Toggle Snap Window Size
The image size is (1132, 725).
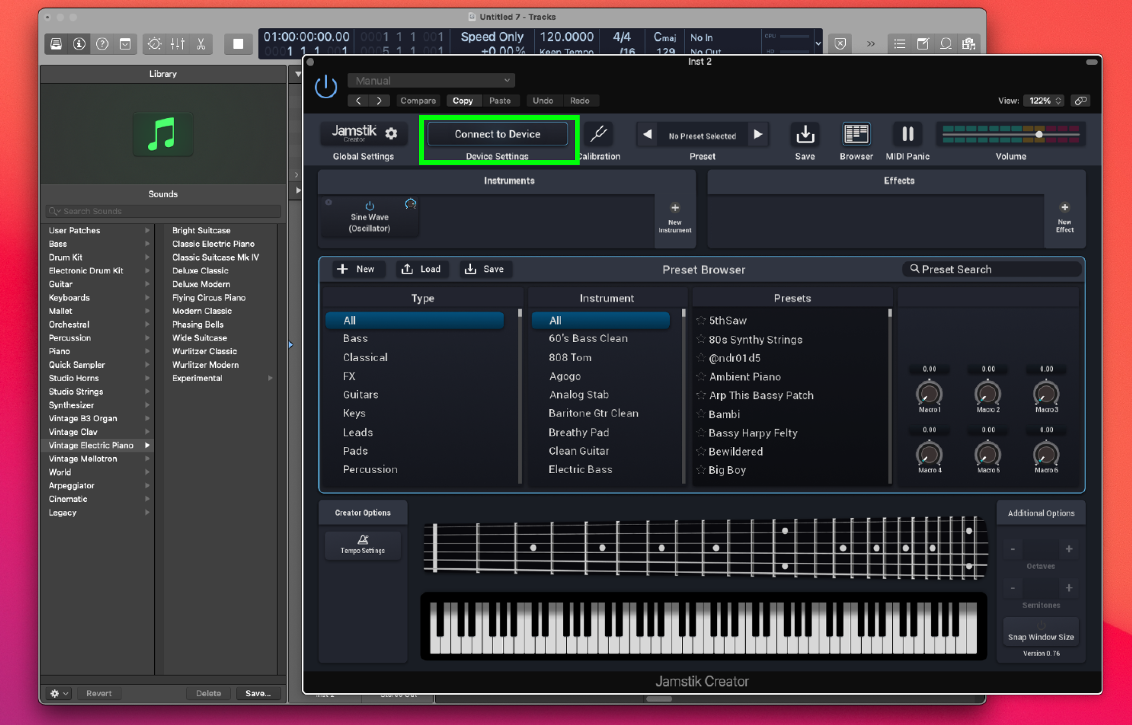[1041, 632]
